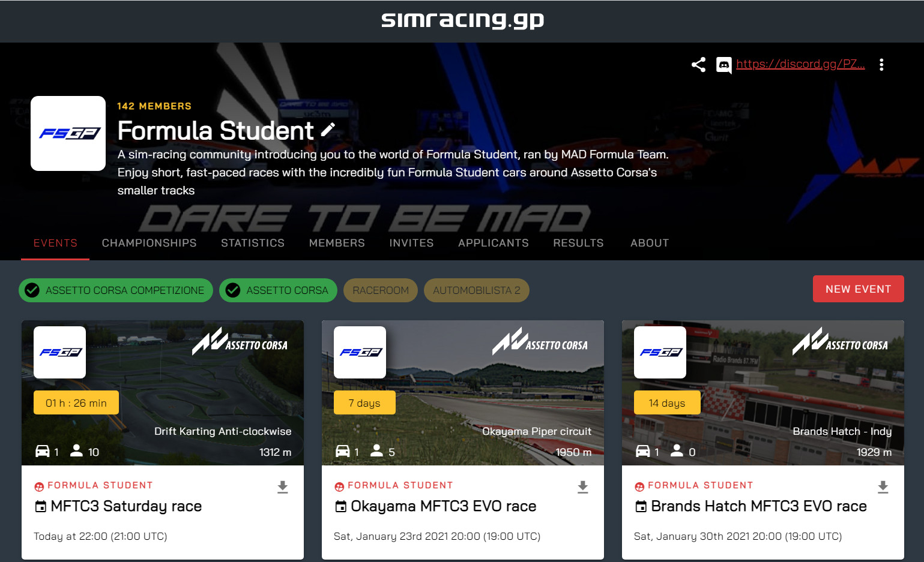Click FSGP logo on Brands Hatch card
The height and width of the screenshot is (562, 924).
pyautogui.click(x=660, y=352)
